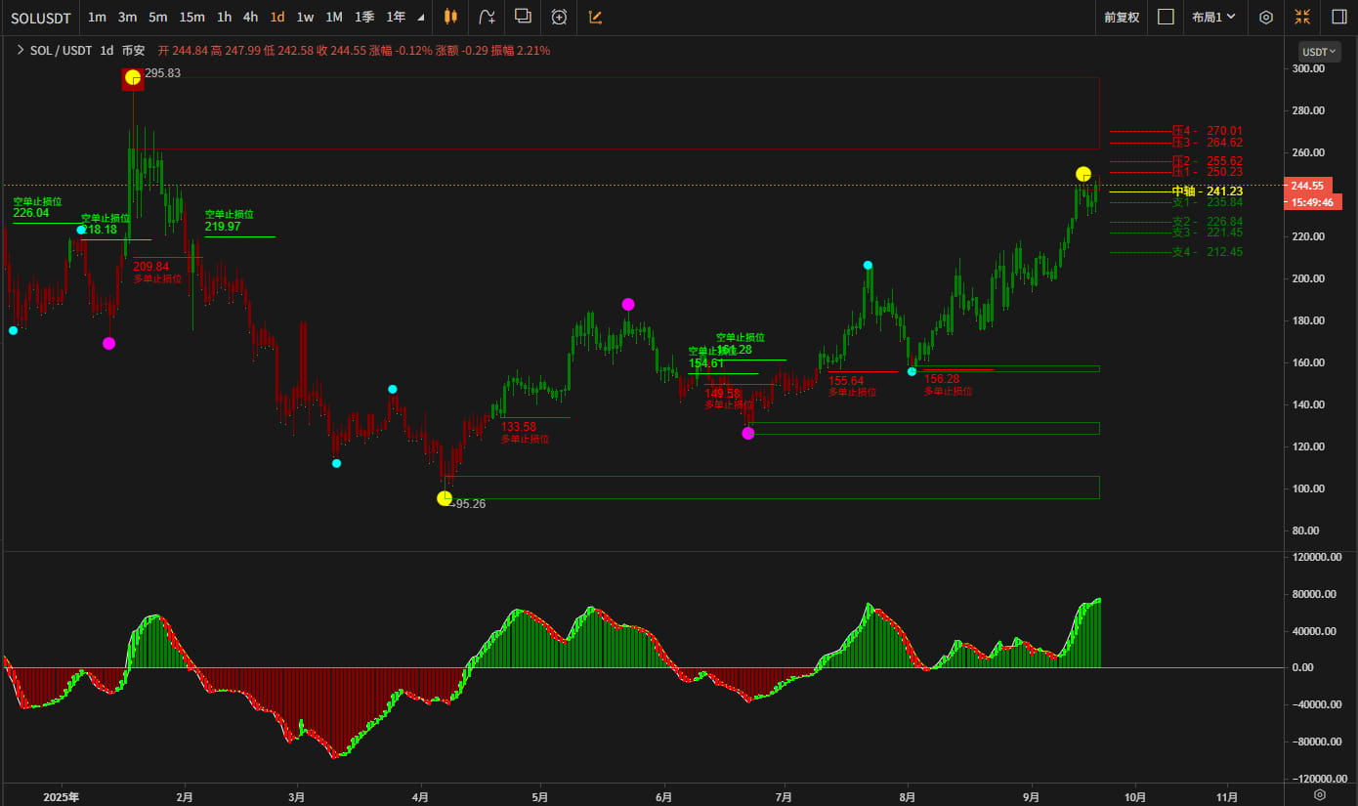Click the yellow marker at the September peak
Image resolution: width=1358 pixels, height=806 pixels.
1083,174
